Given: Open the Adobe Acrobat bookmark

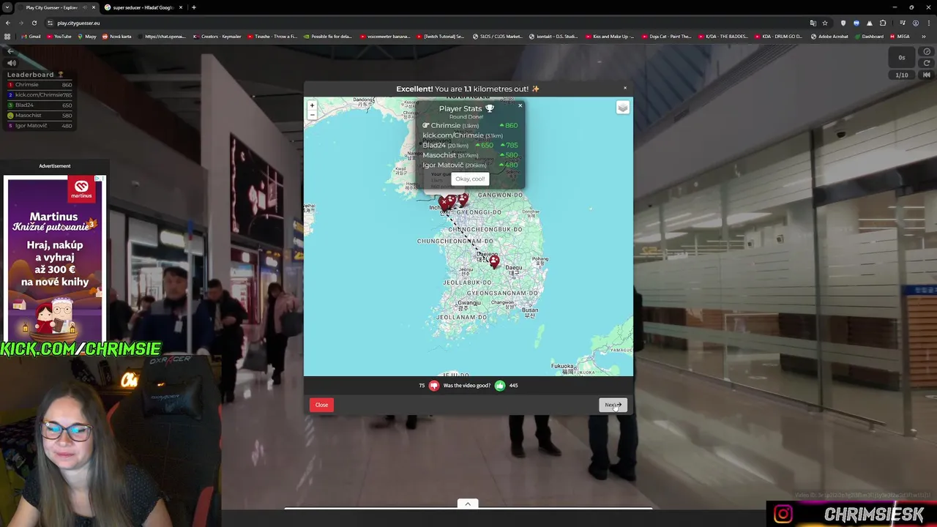Looking at the screenshot, I should point(829,36).
